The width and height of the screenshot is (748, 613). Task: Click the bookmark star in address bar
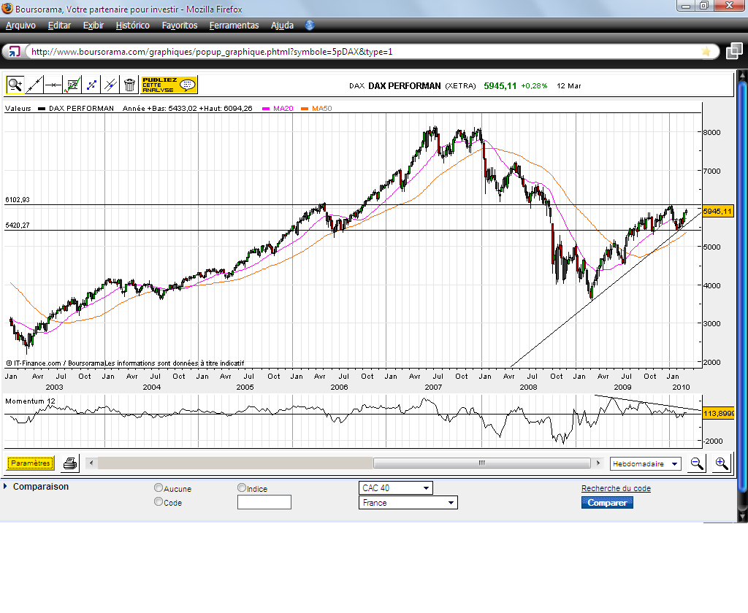(x=706, y=52)
